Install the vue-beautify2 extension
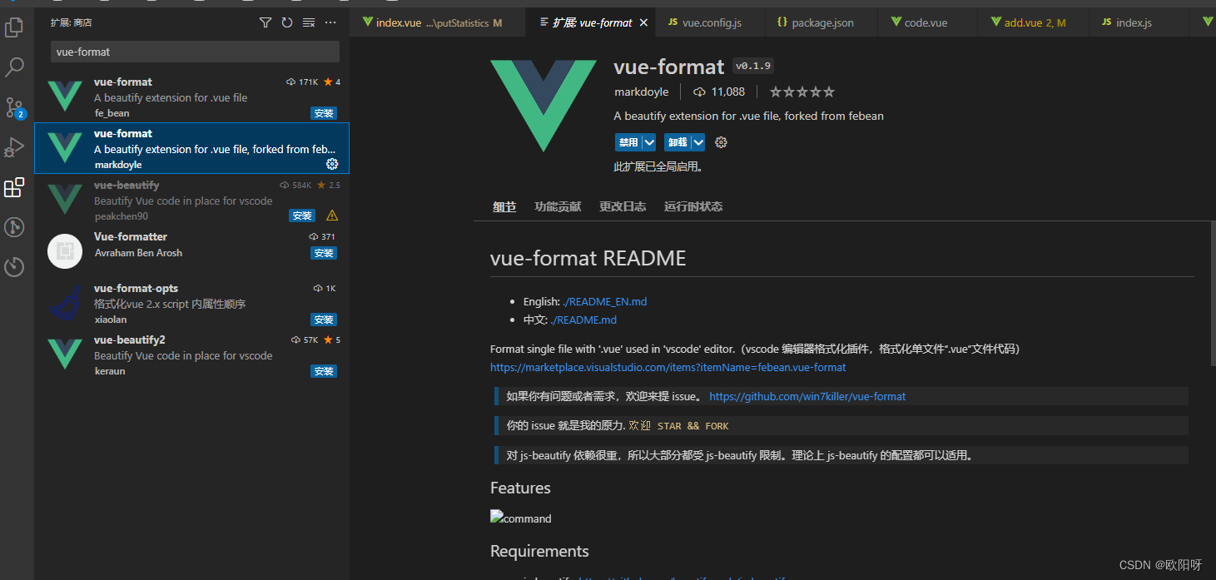1216x580 pixels. point(324,371)
